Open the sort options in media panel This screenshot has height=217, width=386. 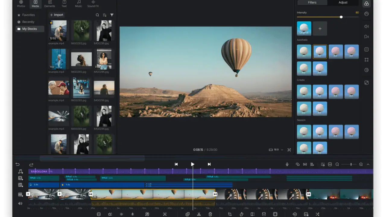coord(105,15)
